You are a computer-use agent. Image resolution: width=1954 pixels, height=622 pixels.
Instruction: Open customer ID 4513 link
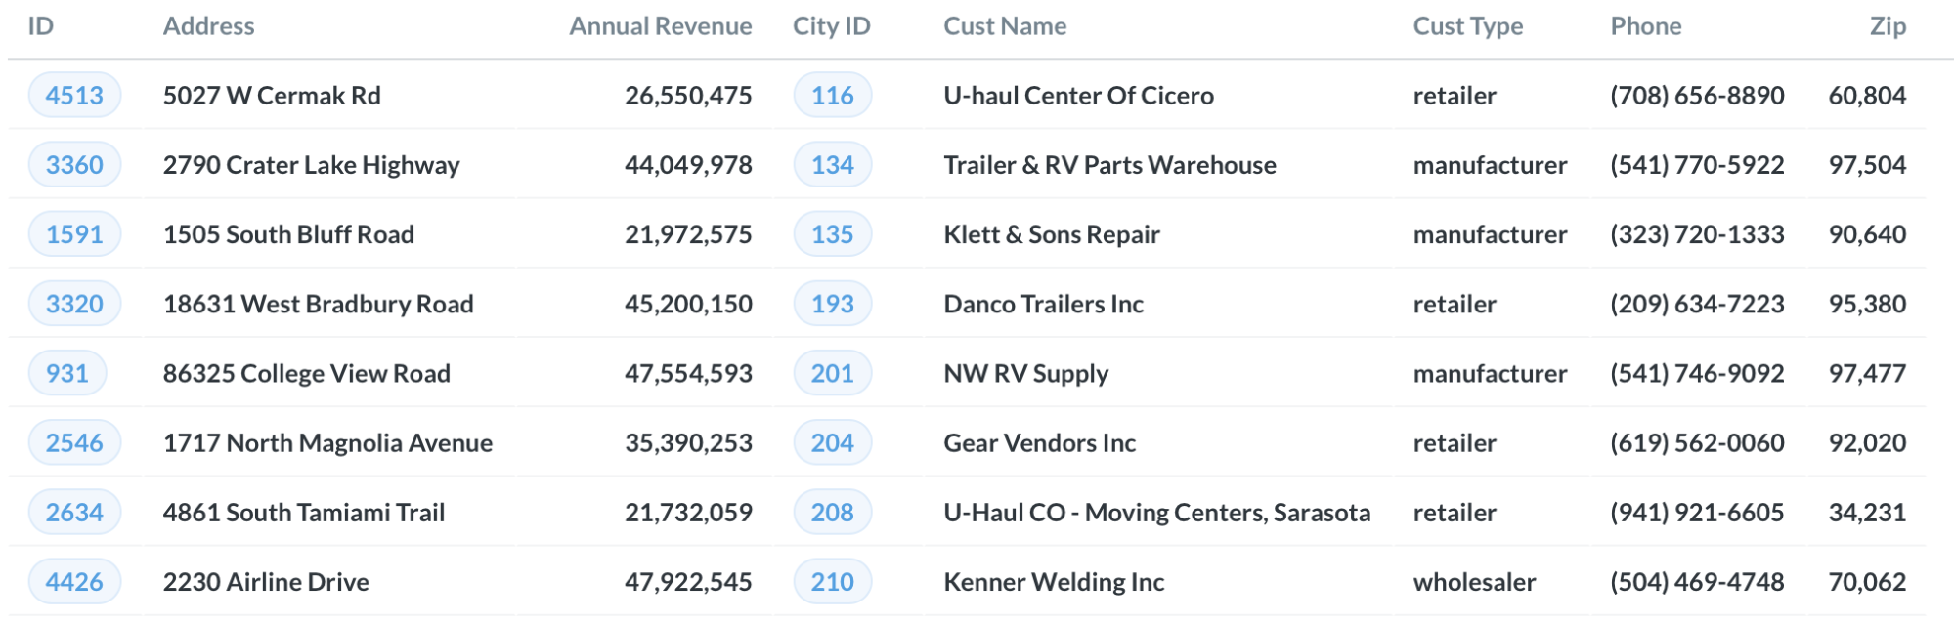click(74, 96)
